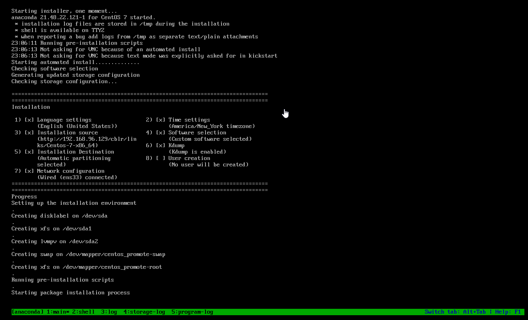Switch to the 4:storage-log tab

pos(144,312)
